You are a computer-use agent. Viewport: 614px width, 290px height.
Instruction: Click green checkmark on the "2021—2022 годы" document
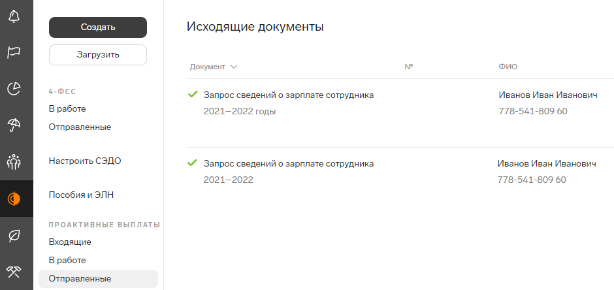click(193, 95)
